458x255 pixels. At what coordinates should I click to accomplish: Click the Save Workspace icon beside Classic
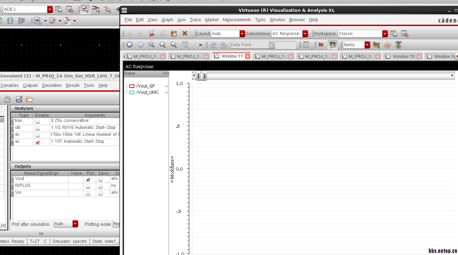(393, 34)
